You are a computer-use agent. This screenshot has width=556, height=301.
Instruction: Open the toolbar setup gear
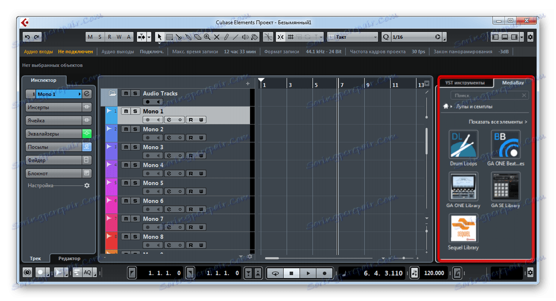point(530,37)
